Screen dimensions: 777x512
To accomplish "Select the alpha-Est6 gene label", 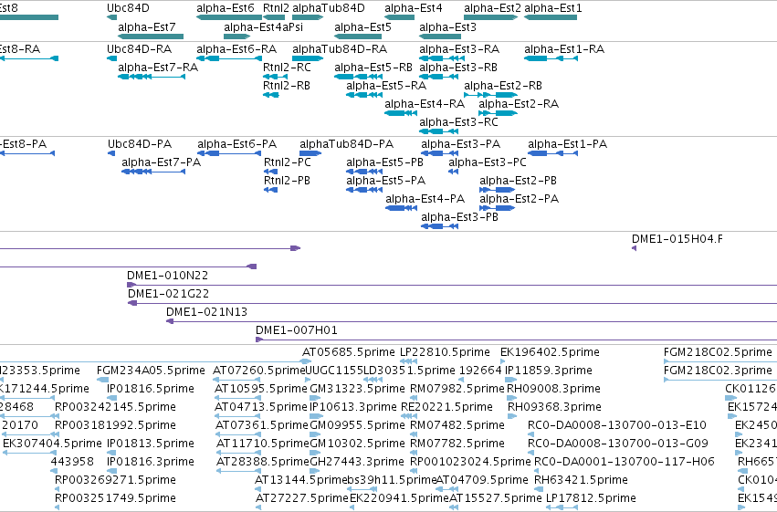I will tap(225, 8).
